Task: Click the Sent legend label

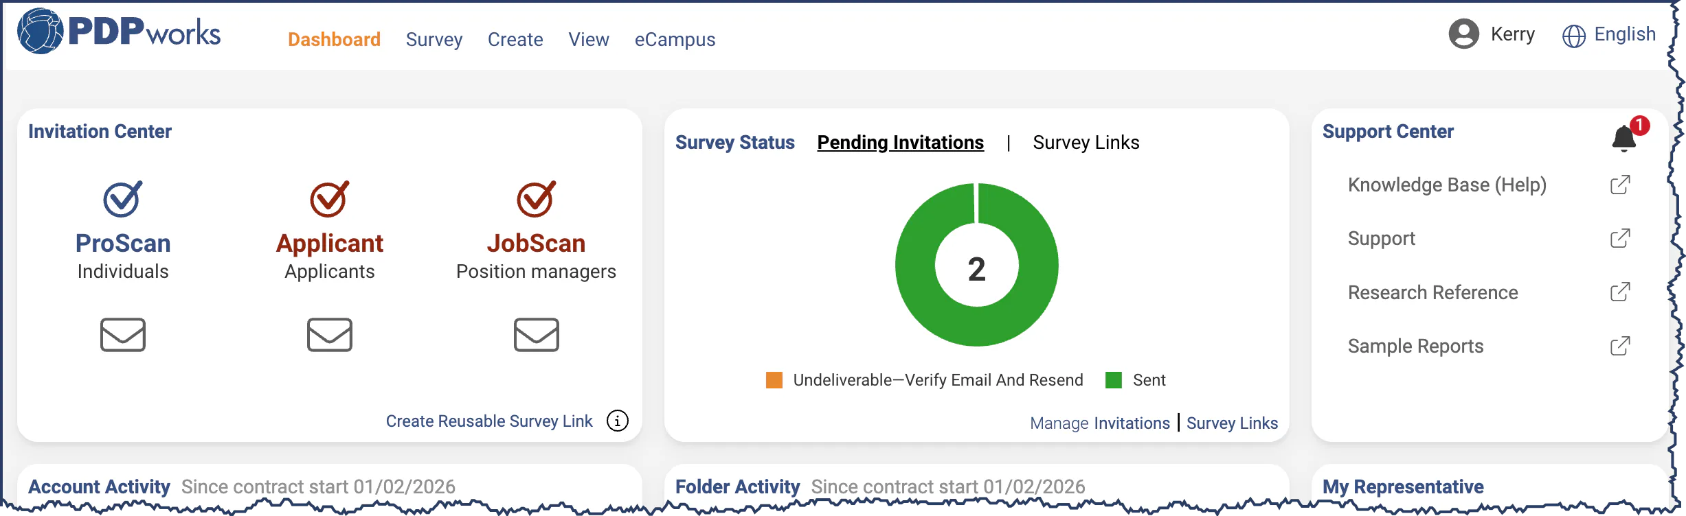Action: coord(1149,380)
